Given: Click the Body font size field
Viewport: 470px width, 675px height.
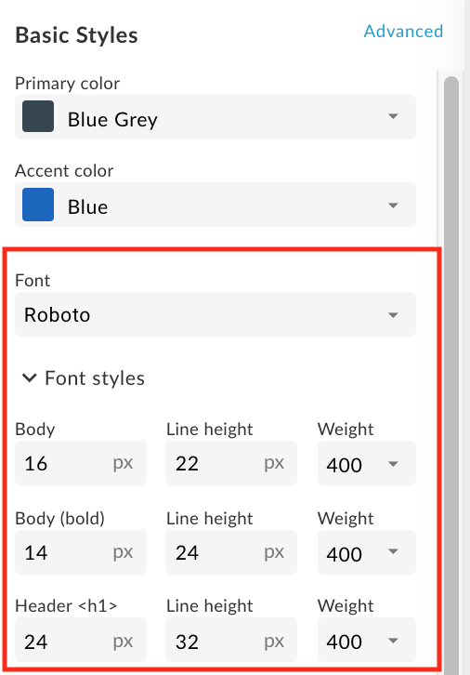Looking at the screenshot, I should tap(81, 463).
